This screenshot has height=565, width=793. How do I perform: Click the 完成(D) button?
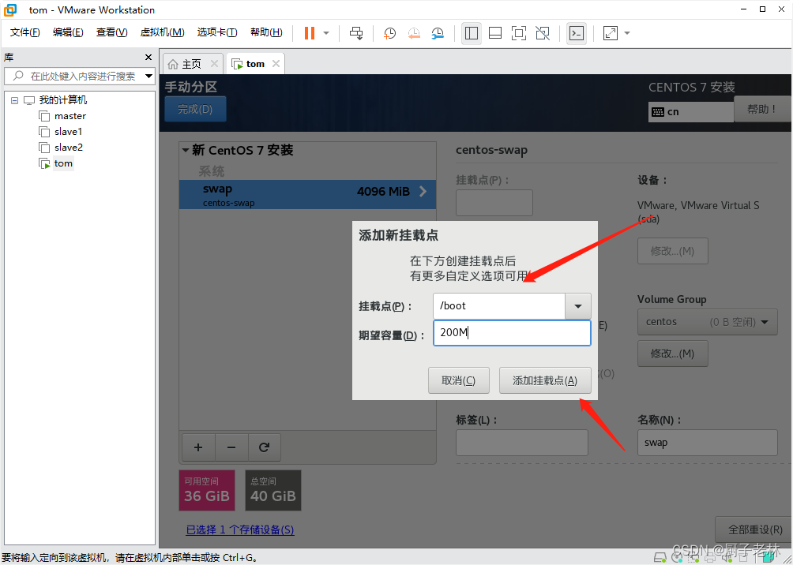click(195, 109)
